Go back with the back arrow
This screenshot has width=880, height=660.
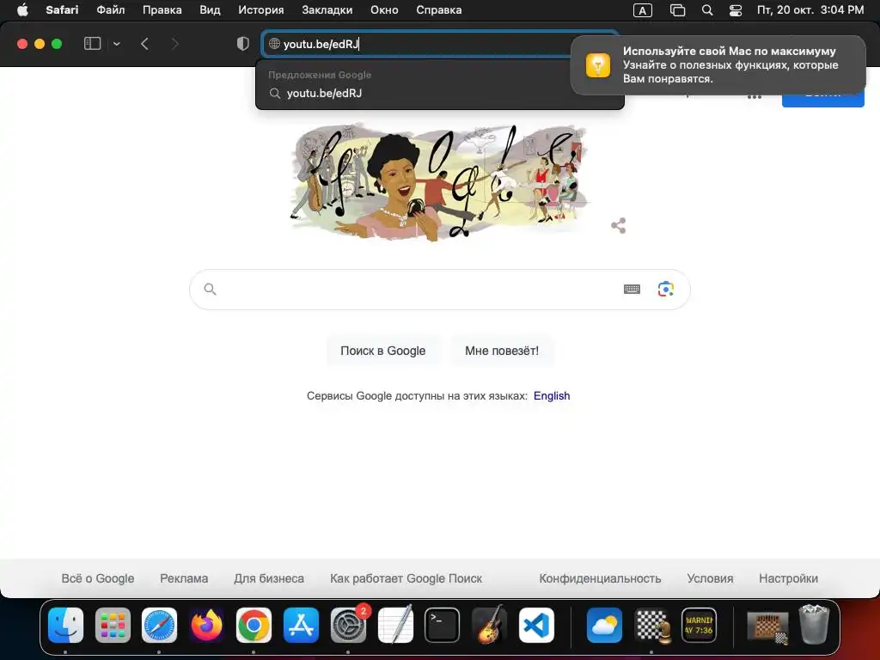pos(144,44)
